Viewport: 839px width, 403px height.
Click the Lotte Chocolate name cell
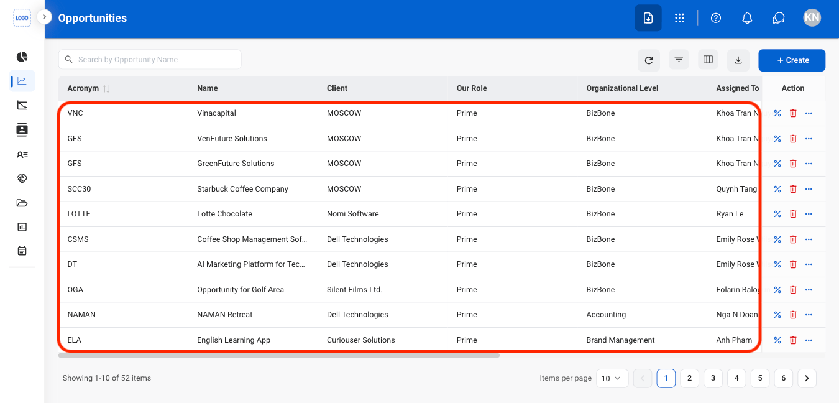pos(224,214)
